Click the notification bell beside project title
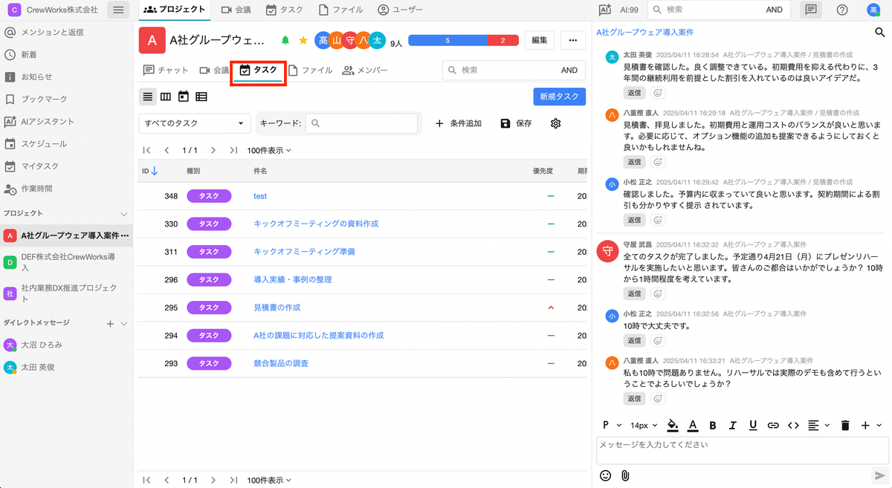Image resolution: width=892 pixels, height=488 pixels. click(x=285, y=40)
